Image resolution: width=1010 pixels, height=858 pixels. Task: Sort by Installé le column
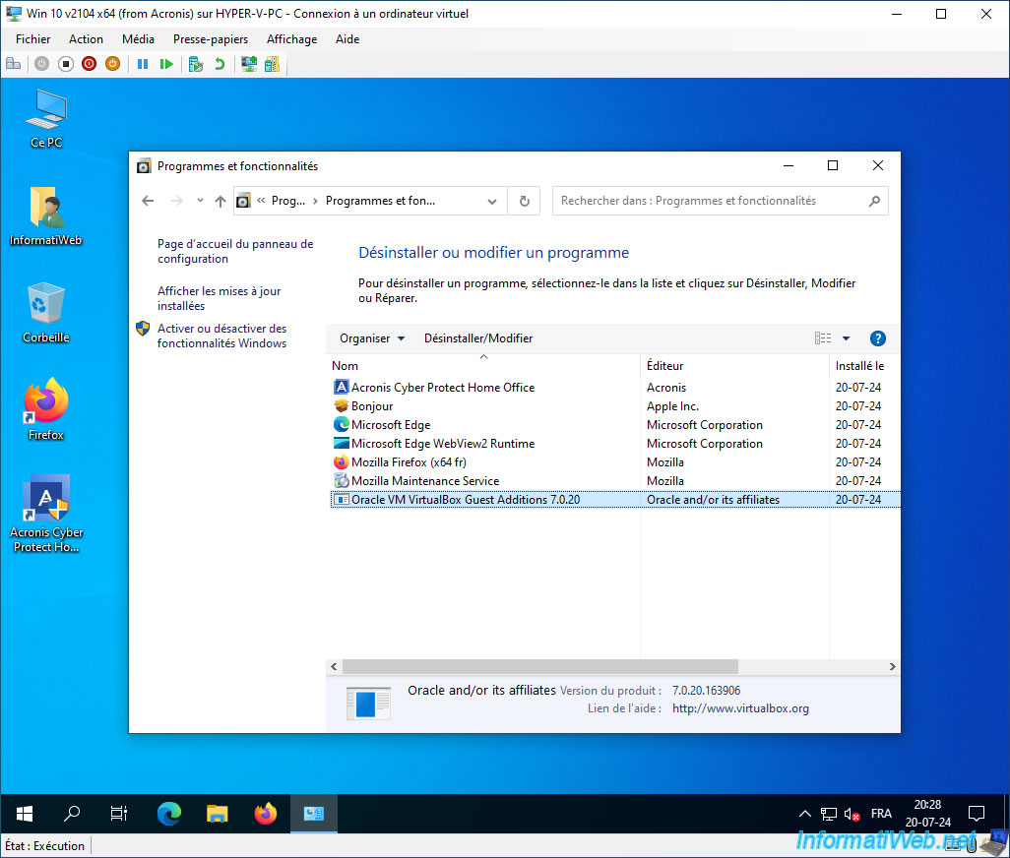(x=864, y=366)
